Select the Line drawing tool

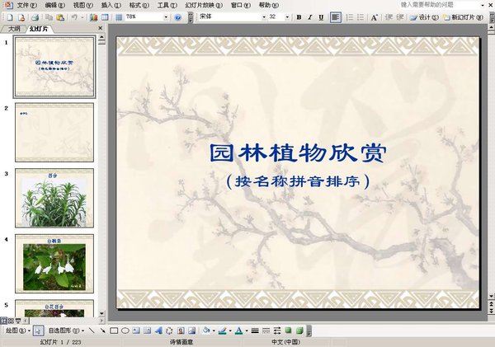click(x=92, y=331)
